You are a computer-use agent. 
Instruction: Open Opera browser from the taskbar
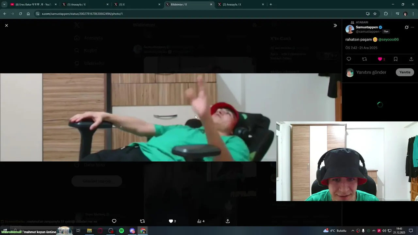click(x=100, y=231)
